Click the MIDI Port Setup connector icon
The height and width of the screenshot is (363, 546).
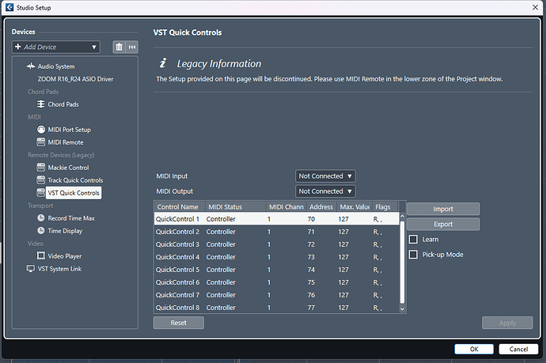[41, 130]
